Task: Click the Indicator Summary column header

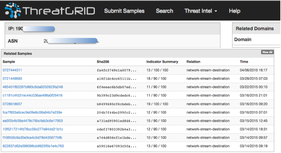Action: point(162,62)
